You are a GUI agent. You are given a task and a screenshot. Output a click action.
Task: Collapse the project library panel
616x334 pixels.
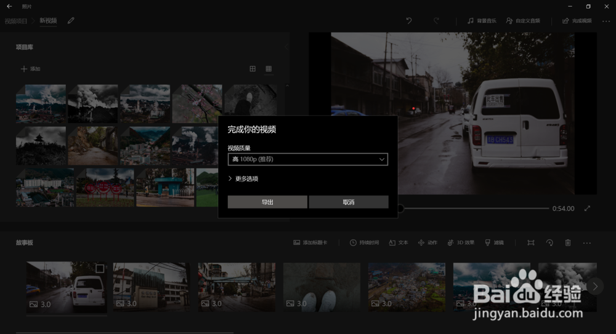(287, 47)
